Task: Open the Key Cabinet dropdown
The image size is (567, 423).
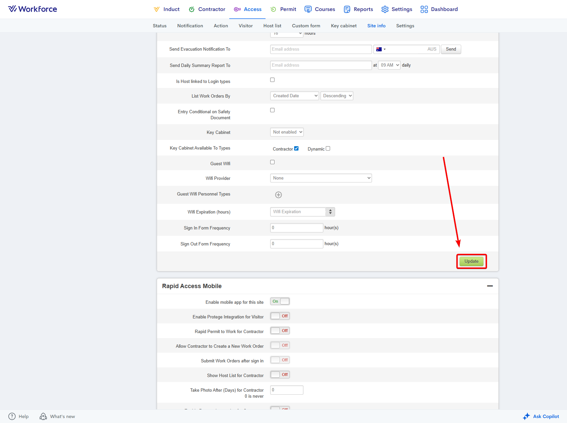Action: click(x=286, y=132)
